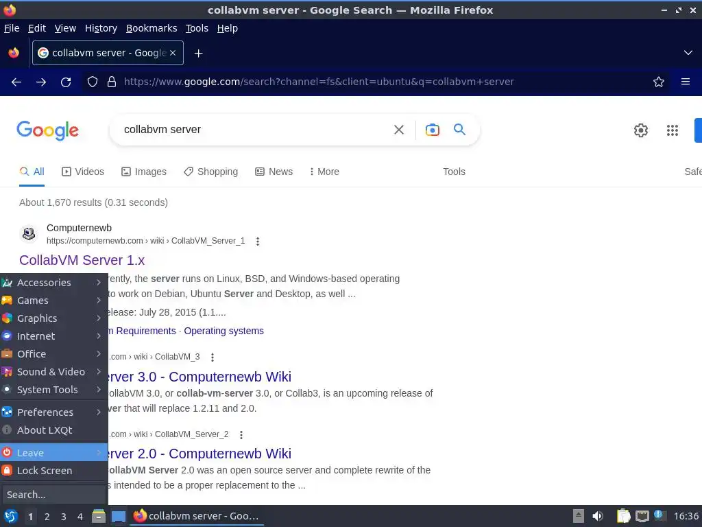Open the History menu
The image size is (702, 527).
point(101,28)
